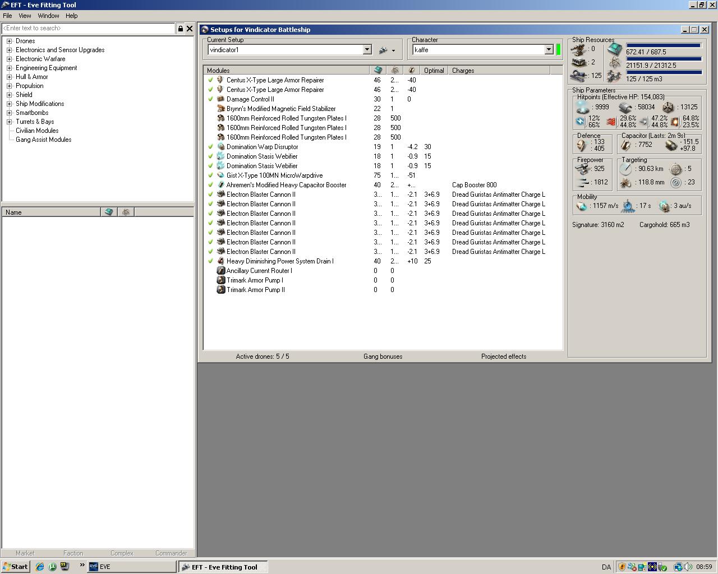
Task: Click the scan resolution icon beside 118.8 mm
Action: 625,182
